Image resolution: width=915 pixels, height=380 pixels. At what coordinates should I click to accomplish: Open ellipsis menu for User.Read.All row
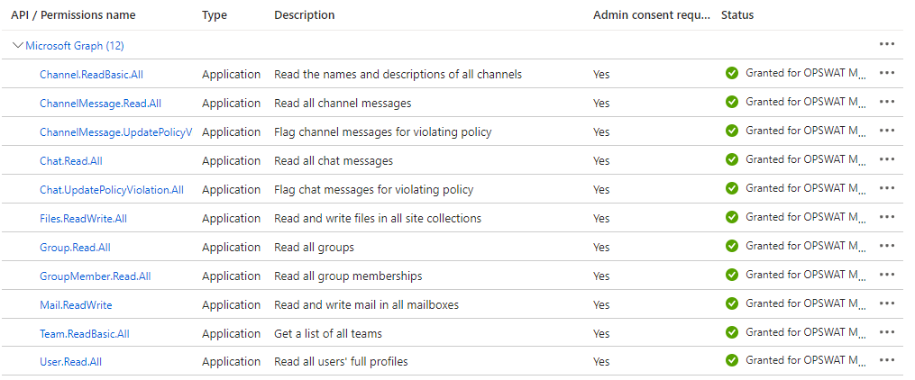coord(886,360)
